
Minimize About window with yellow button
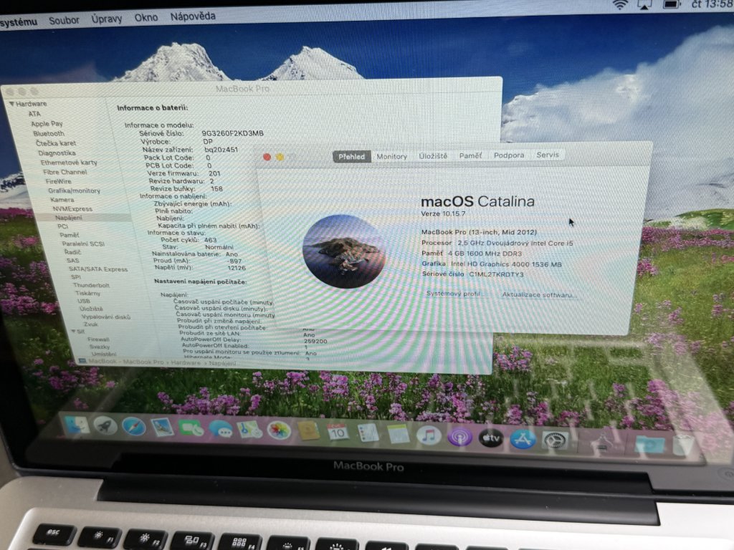click(280, 157)
